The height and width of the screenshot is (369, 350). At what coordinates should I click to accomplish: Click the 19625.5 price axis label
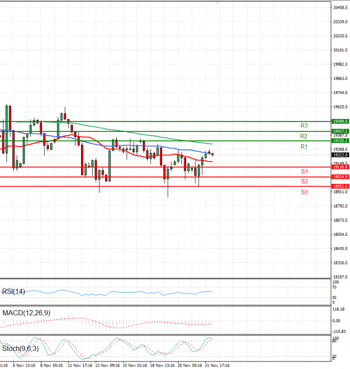tap(340, 107)
